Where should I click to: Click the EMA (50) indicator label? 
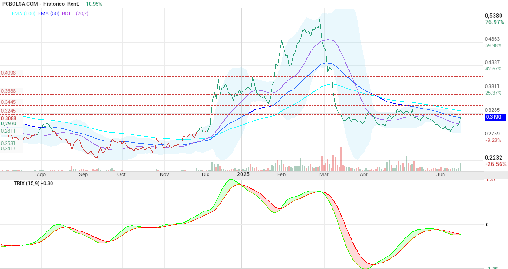[x=49, y=13]
